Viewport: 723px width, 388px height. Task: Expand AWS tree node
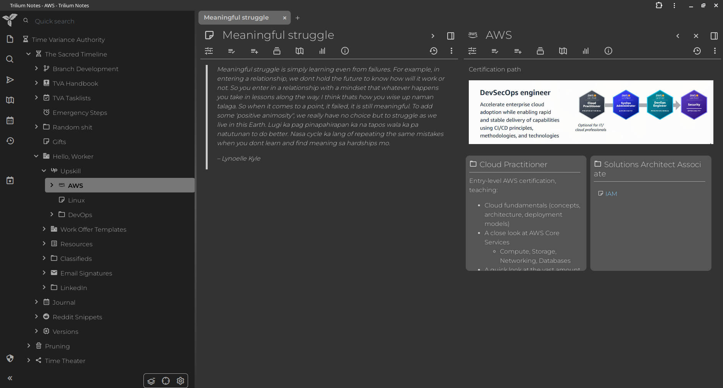(x=52, y=185)
